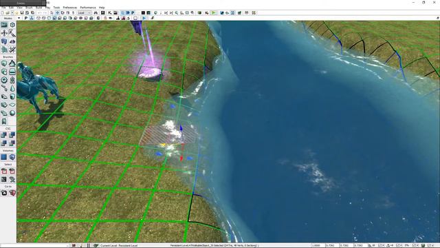Select the glowing pink beam platform
This screenshot has height=248, width=440.
point(149,74)
